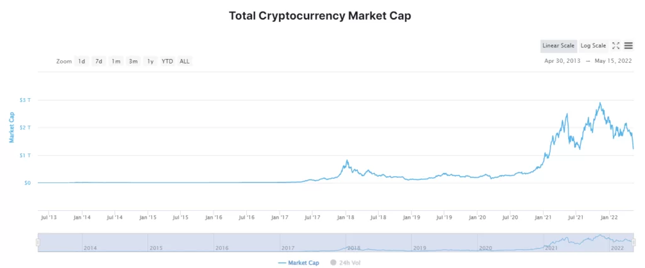
Task: Select the YTD zoom range
Action: [167, 61]
